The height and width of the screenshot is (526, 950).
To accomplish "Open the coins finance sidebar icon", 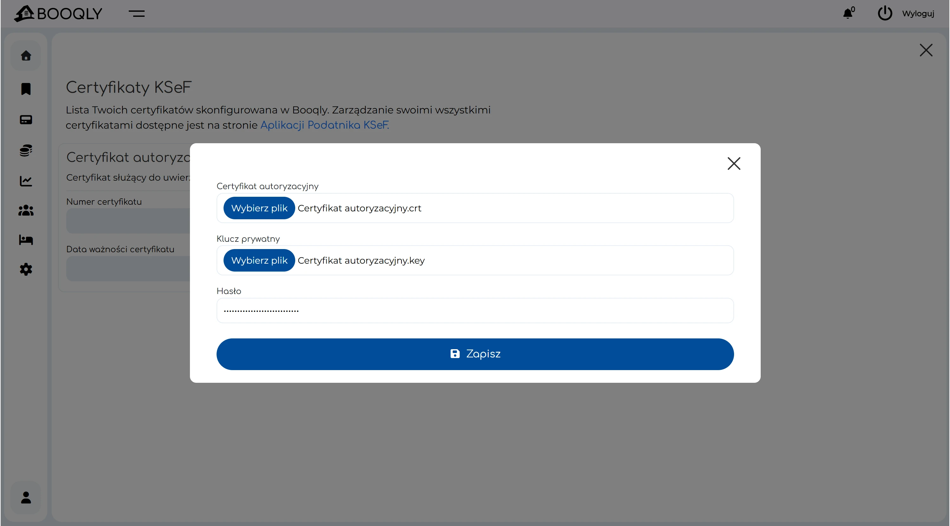I will coord(26,151).
